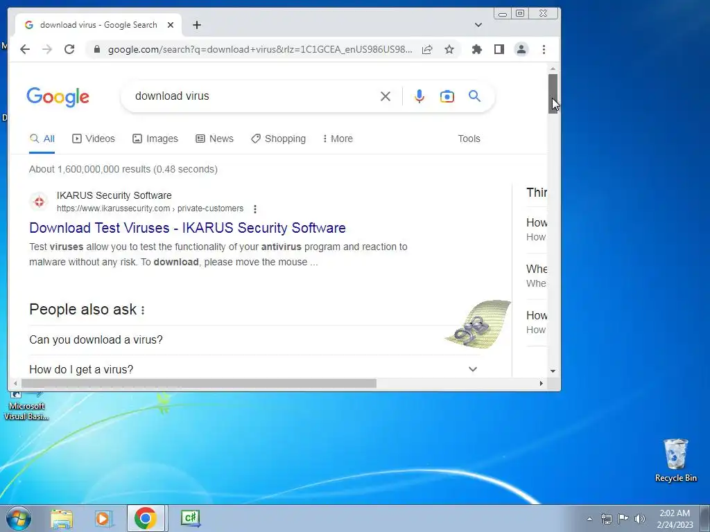Viewport: 710px width, 532px height.
Task: Open IKARUS result options three dots
Action: click(x=255, y=209)
